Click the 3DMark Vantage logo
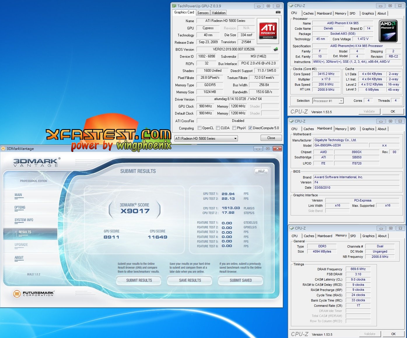 pyautogui.click(x=36, y=162)
